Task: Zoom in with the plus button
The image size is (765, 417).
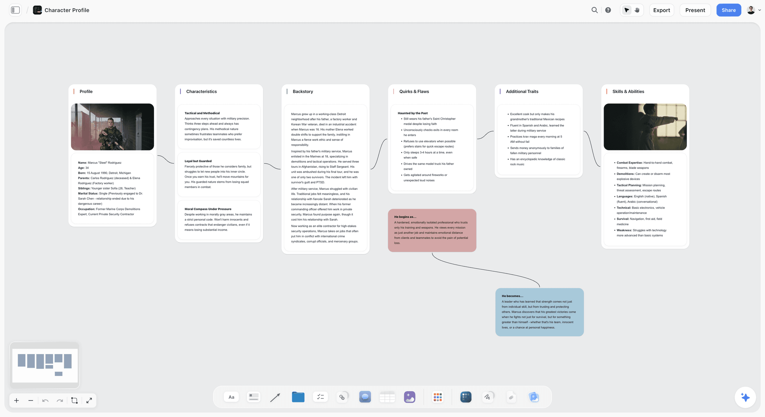Action: pos(16,401)
